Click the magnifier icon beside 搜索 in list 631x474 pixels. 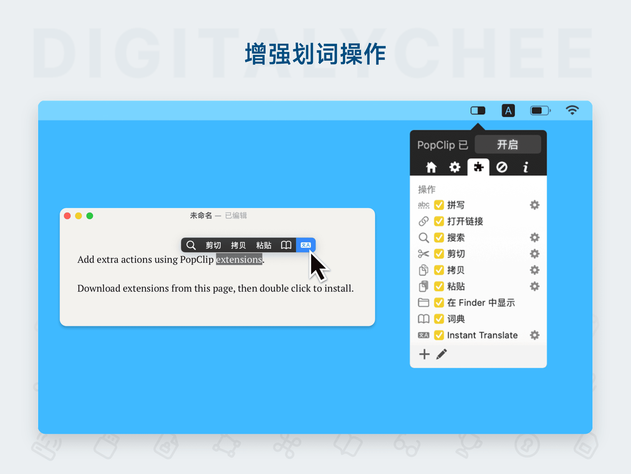pos(423,237)
